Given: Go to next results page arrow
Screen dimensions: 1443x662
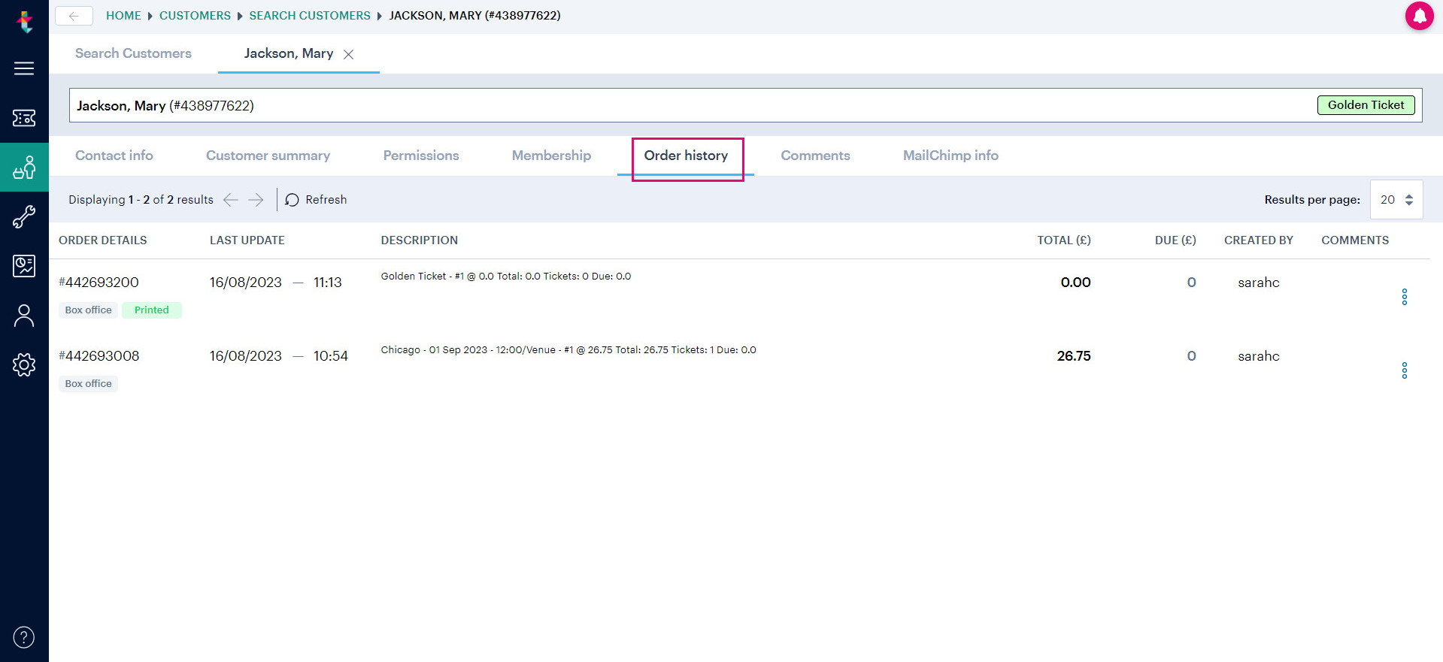Looking at the screenshot, I should pos(256,200).
